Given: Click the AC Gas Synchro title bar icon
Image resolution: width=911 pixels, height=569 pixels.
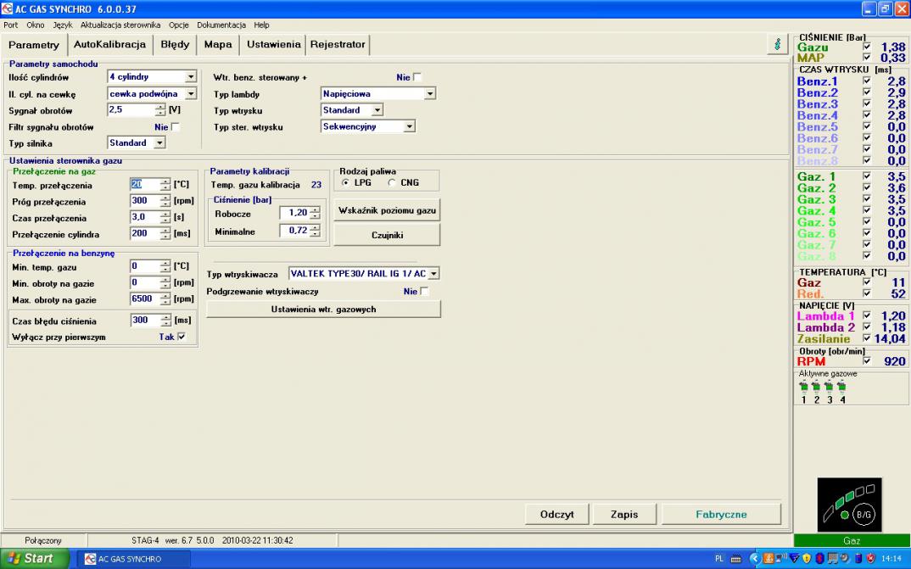Looking at the screenshot, I should click(8, 8).
